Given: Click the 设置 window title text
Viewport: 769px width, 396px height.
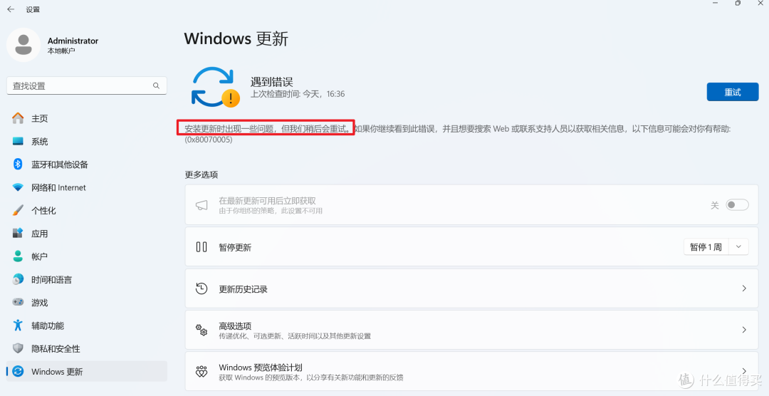Looking at the screenshot, I should [33, 9].
